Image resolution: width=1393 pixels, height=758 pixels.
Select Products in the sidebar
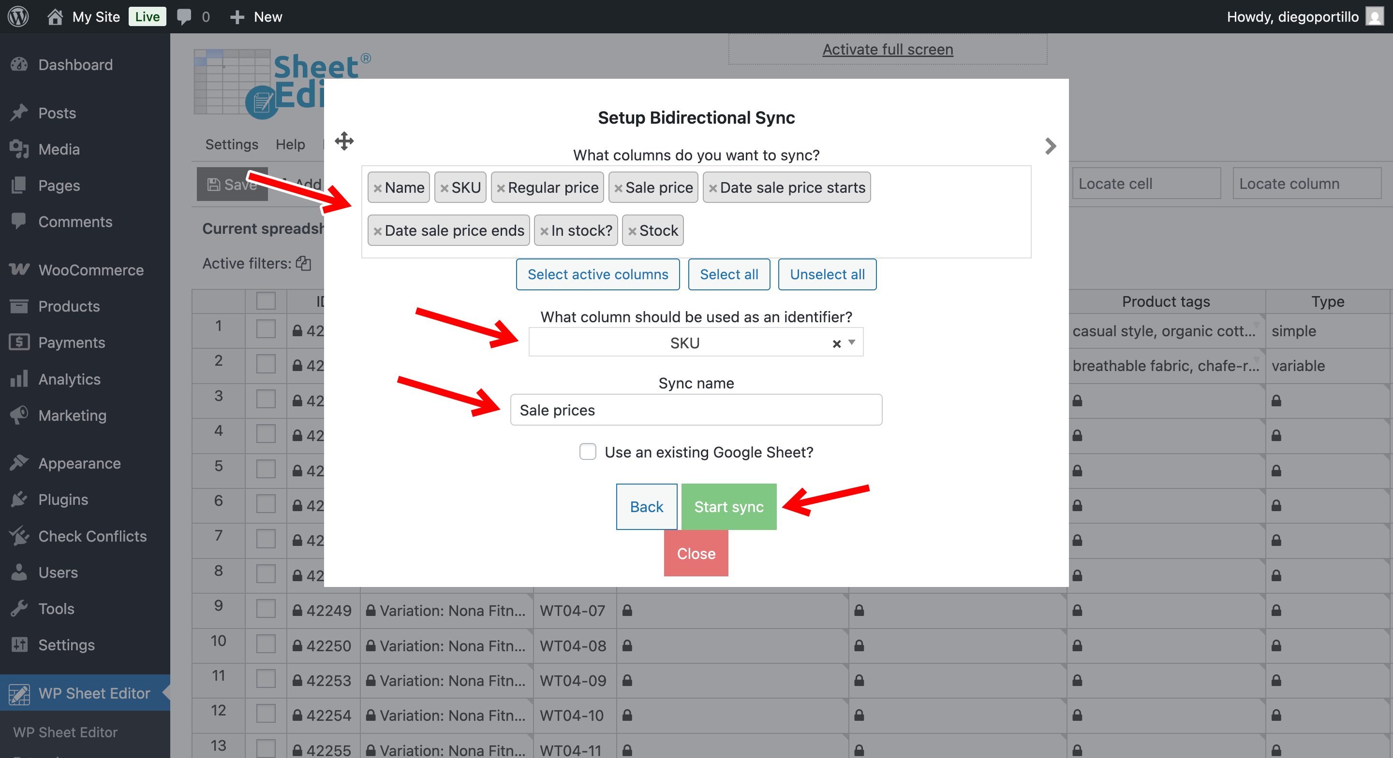click(x=69, y=306)
